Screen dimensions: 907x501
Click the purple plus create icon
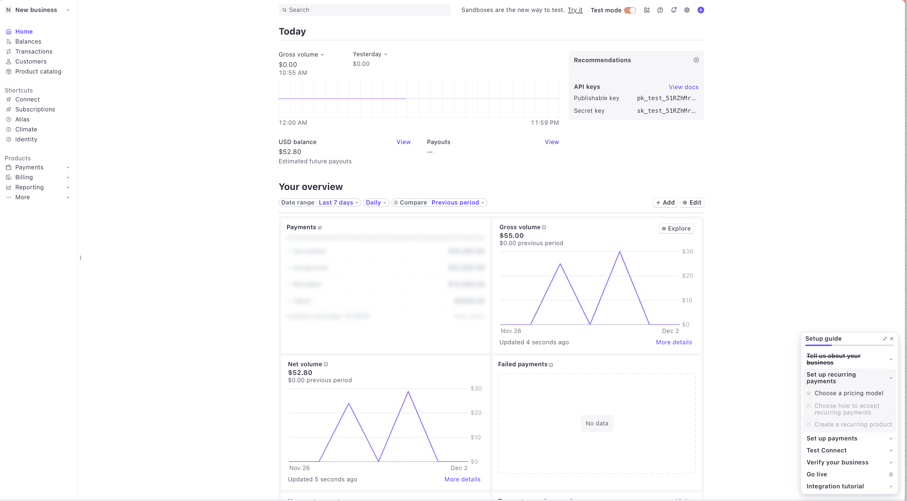point(701,10)
